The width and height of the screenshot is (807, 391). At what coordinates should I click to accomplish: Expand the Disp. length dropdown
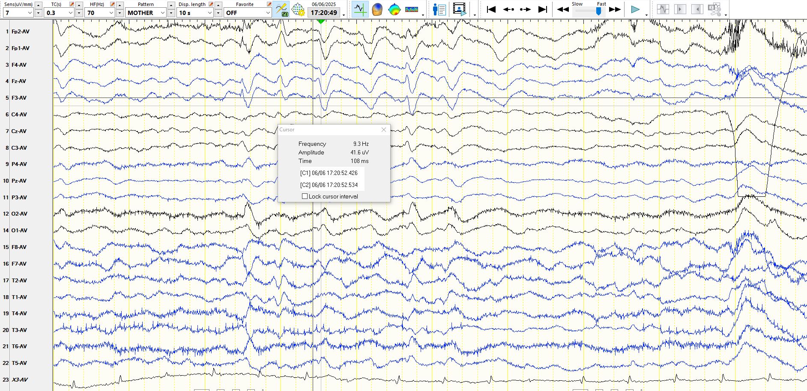click(x=209, y=13)
